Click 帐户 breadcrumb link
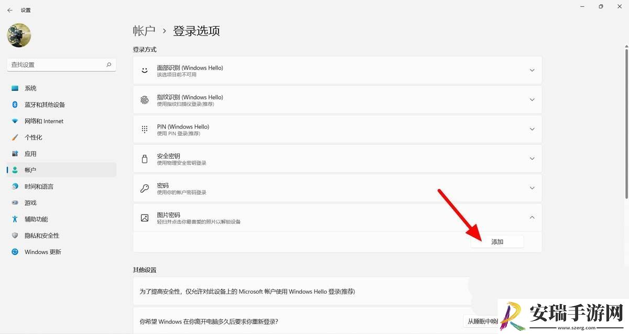Viewport: 629px width, 334px height. pos(144,31)
